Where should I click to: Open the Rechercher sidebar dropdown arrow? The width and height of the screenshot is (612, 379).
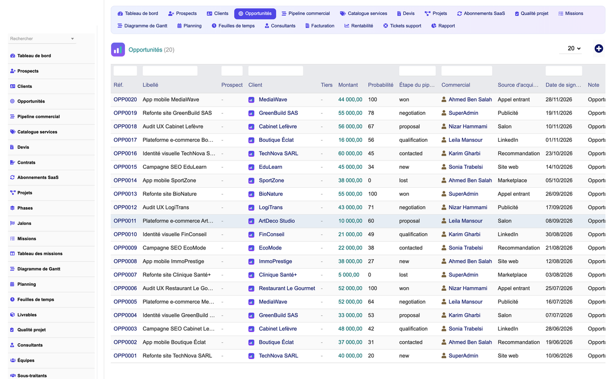(x=72, y=39)
